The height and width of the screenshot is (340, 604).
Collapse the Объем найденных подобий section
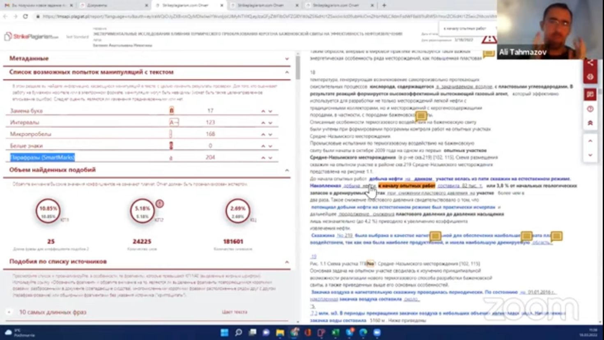(x=287, y=170)
